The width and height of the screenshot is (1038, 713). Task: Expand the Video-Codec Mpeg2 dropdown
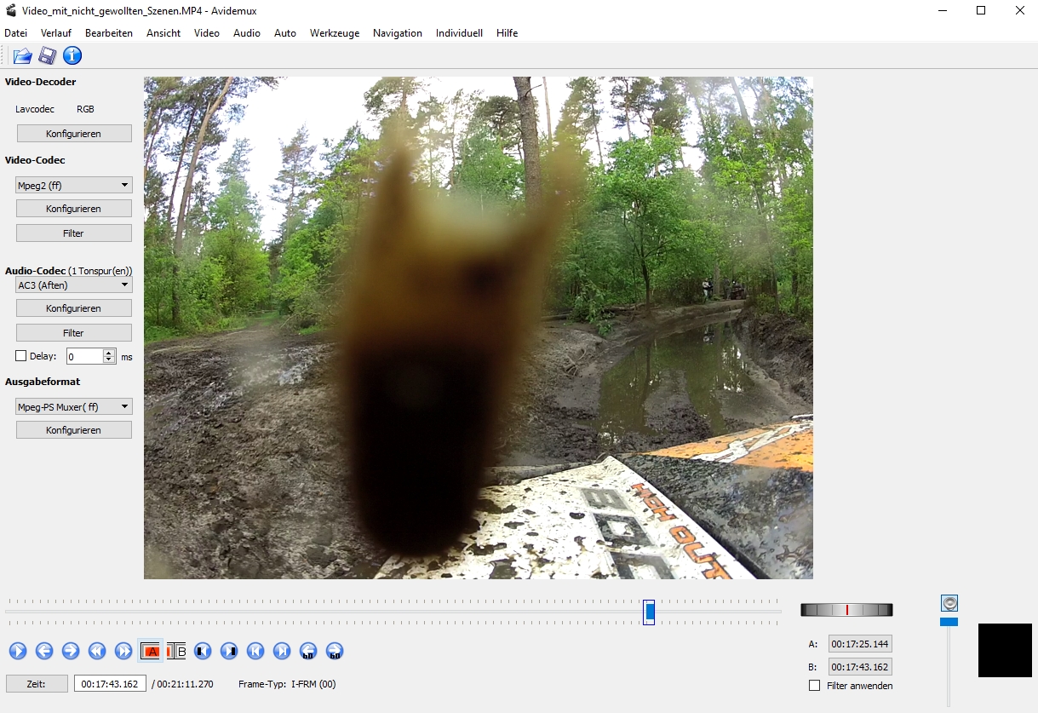pyautogui.click(x=74, y=185)
